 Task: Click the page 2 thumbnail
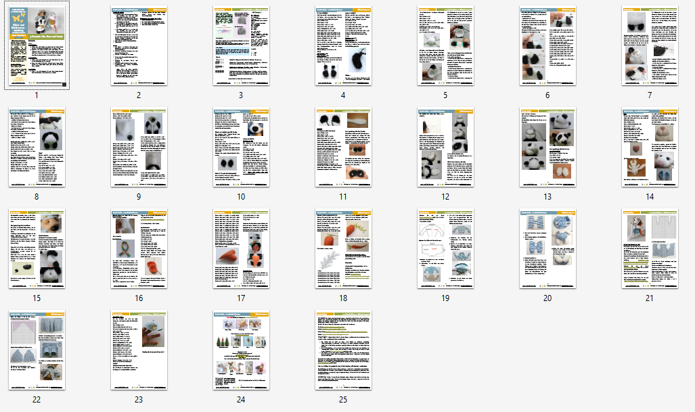pos(139,46)
